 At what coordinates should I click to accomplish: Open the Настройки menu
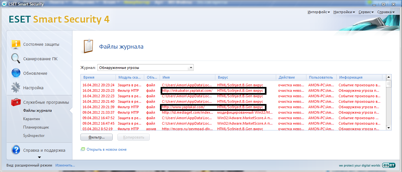tap(344, 12)
